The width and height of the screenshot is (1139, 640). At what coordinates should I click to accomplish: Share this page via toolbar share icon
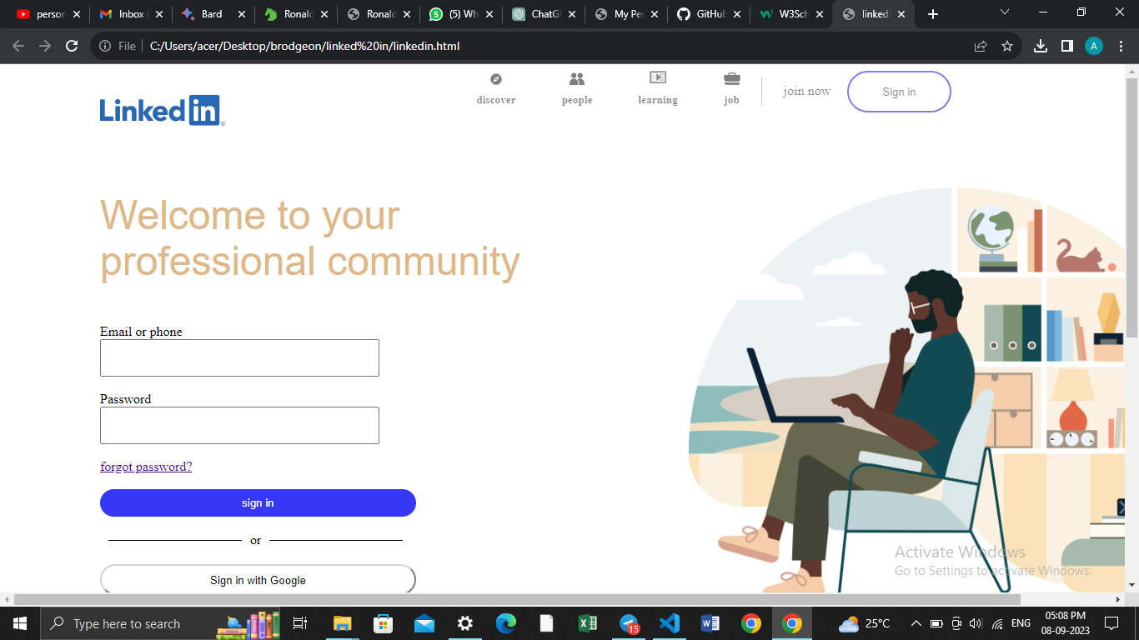click(981, 46)
